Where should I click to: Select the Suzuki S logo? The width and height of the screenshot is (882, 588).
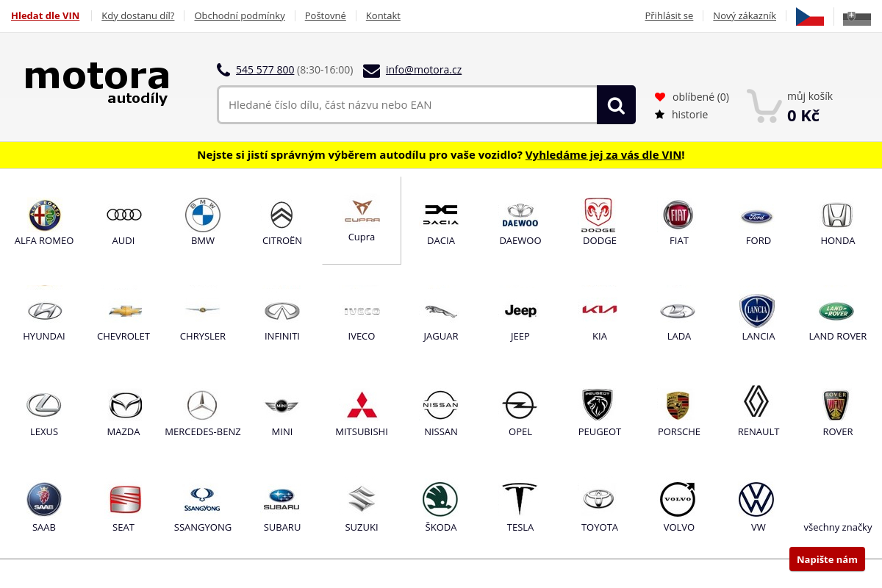tap(362, 499)
